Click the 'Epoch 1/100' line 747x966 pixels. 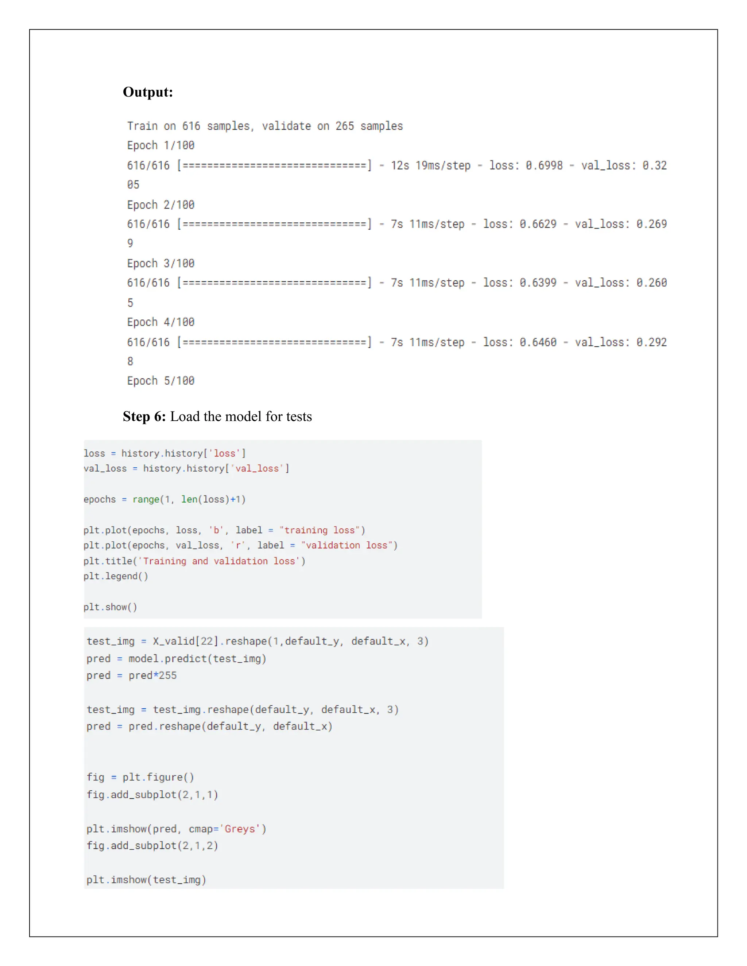click(160, 145)
